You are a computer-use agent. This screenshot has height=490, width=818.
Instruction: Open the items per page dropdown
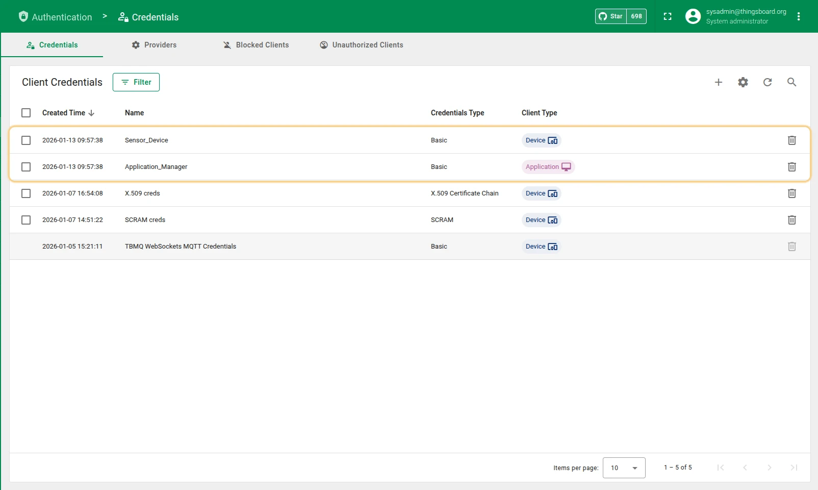point(624,468)
